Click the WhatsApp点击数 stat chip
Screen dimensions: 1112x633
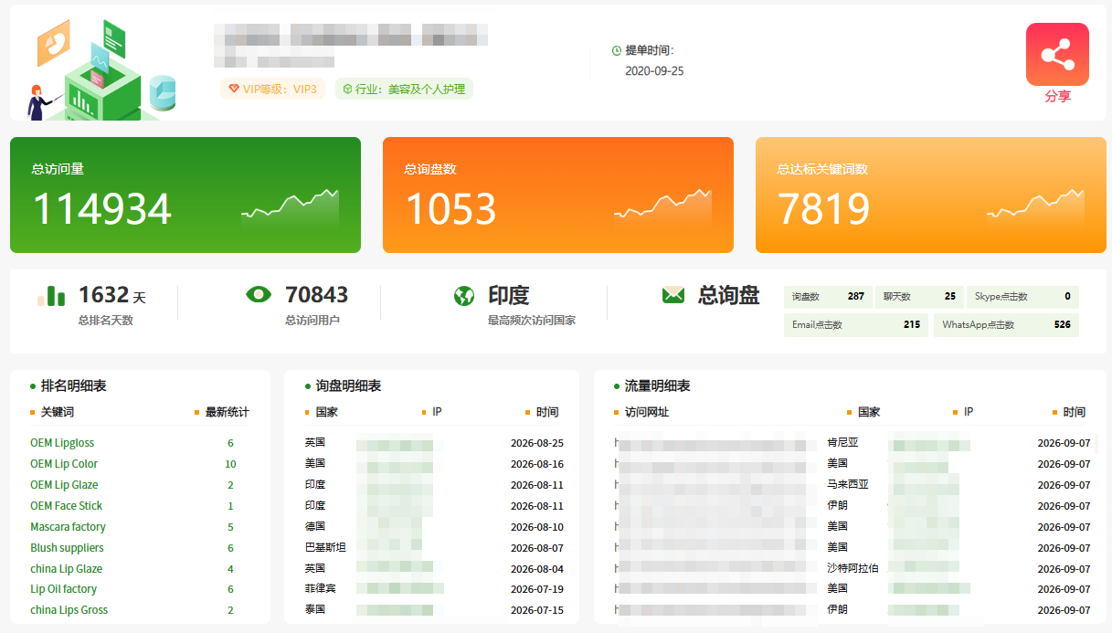click(x=1006, y=325)
